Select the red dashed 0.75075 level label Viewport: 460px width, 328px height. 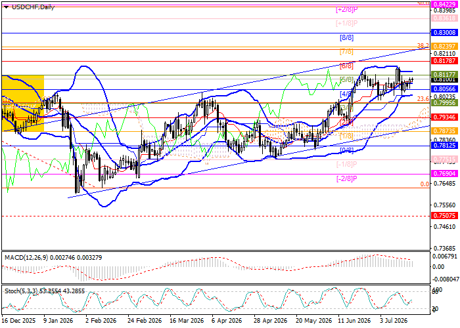[444, 216]
